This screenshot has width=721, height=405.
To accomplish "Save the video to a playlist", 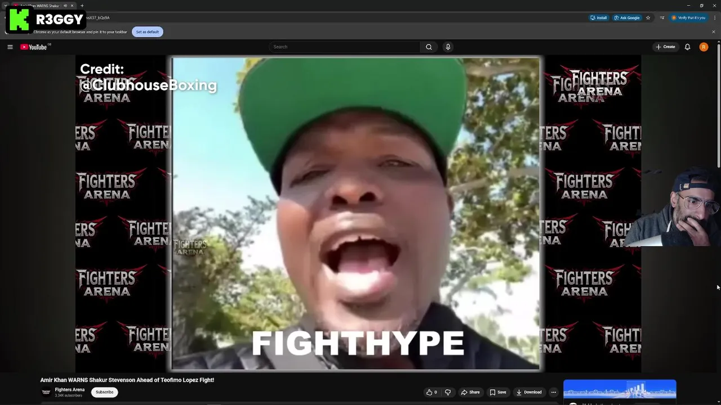I will [498, 392].
